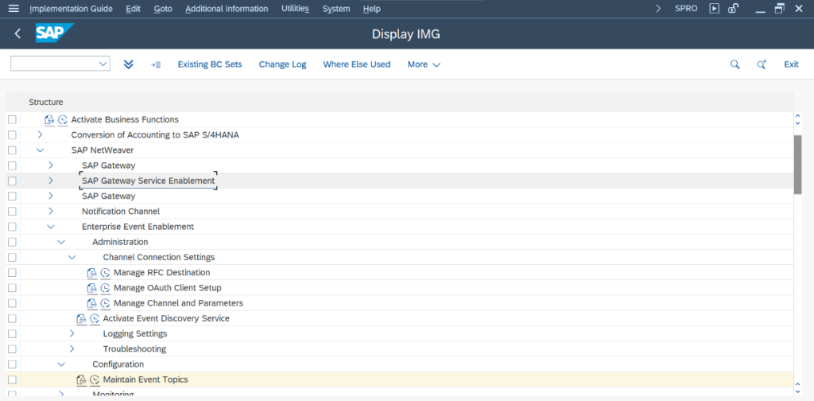Click the chevron arrow left of SPRO

click(658, 8)
